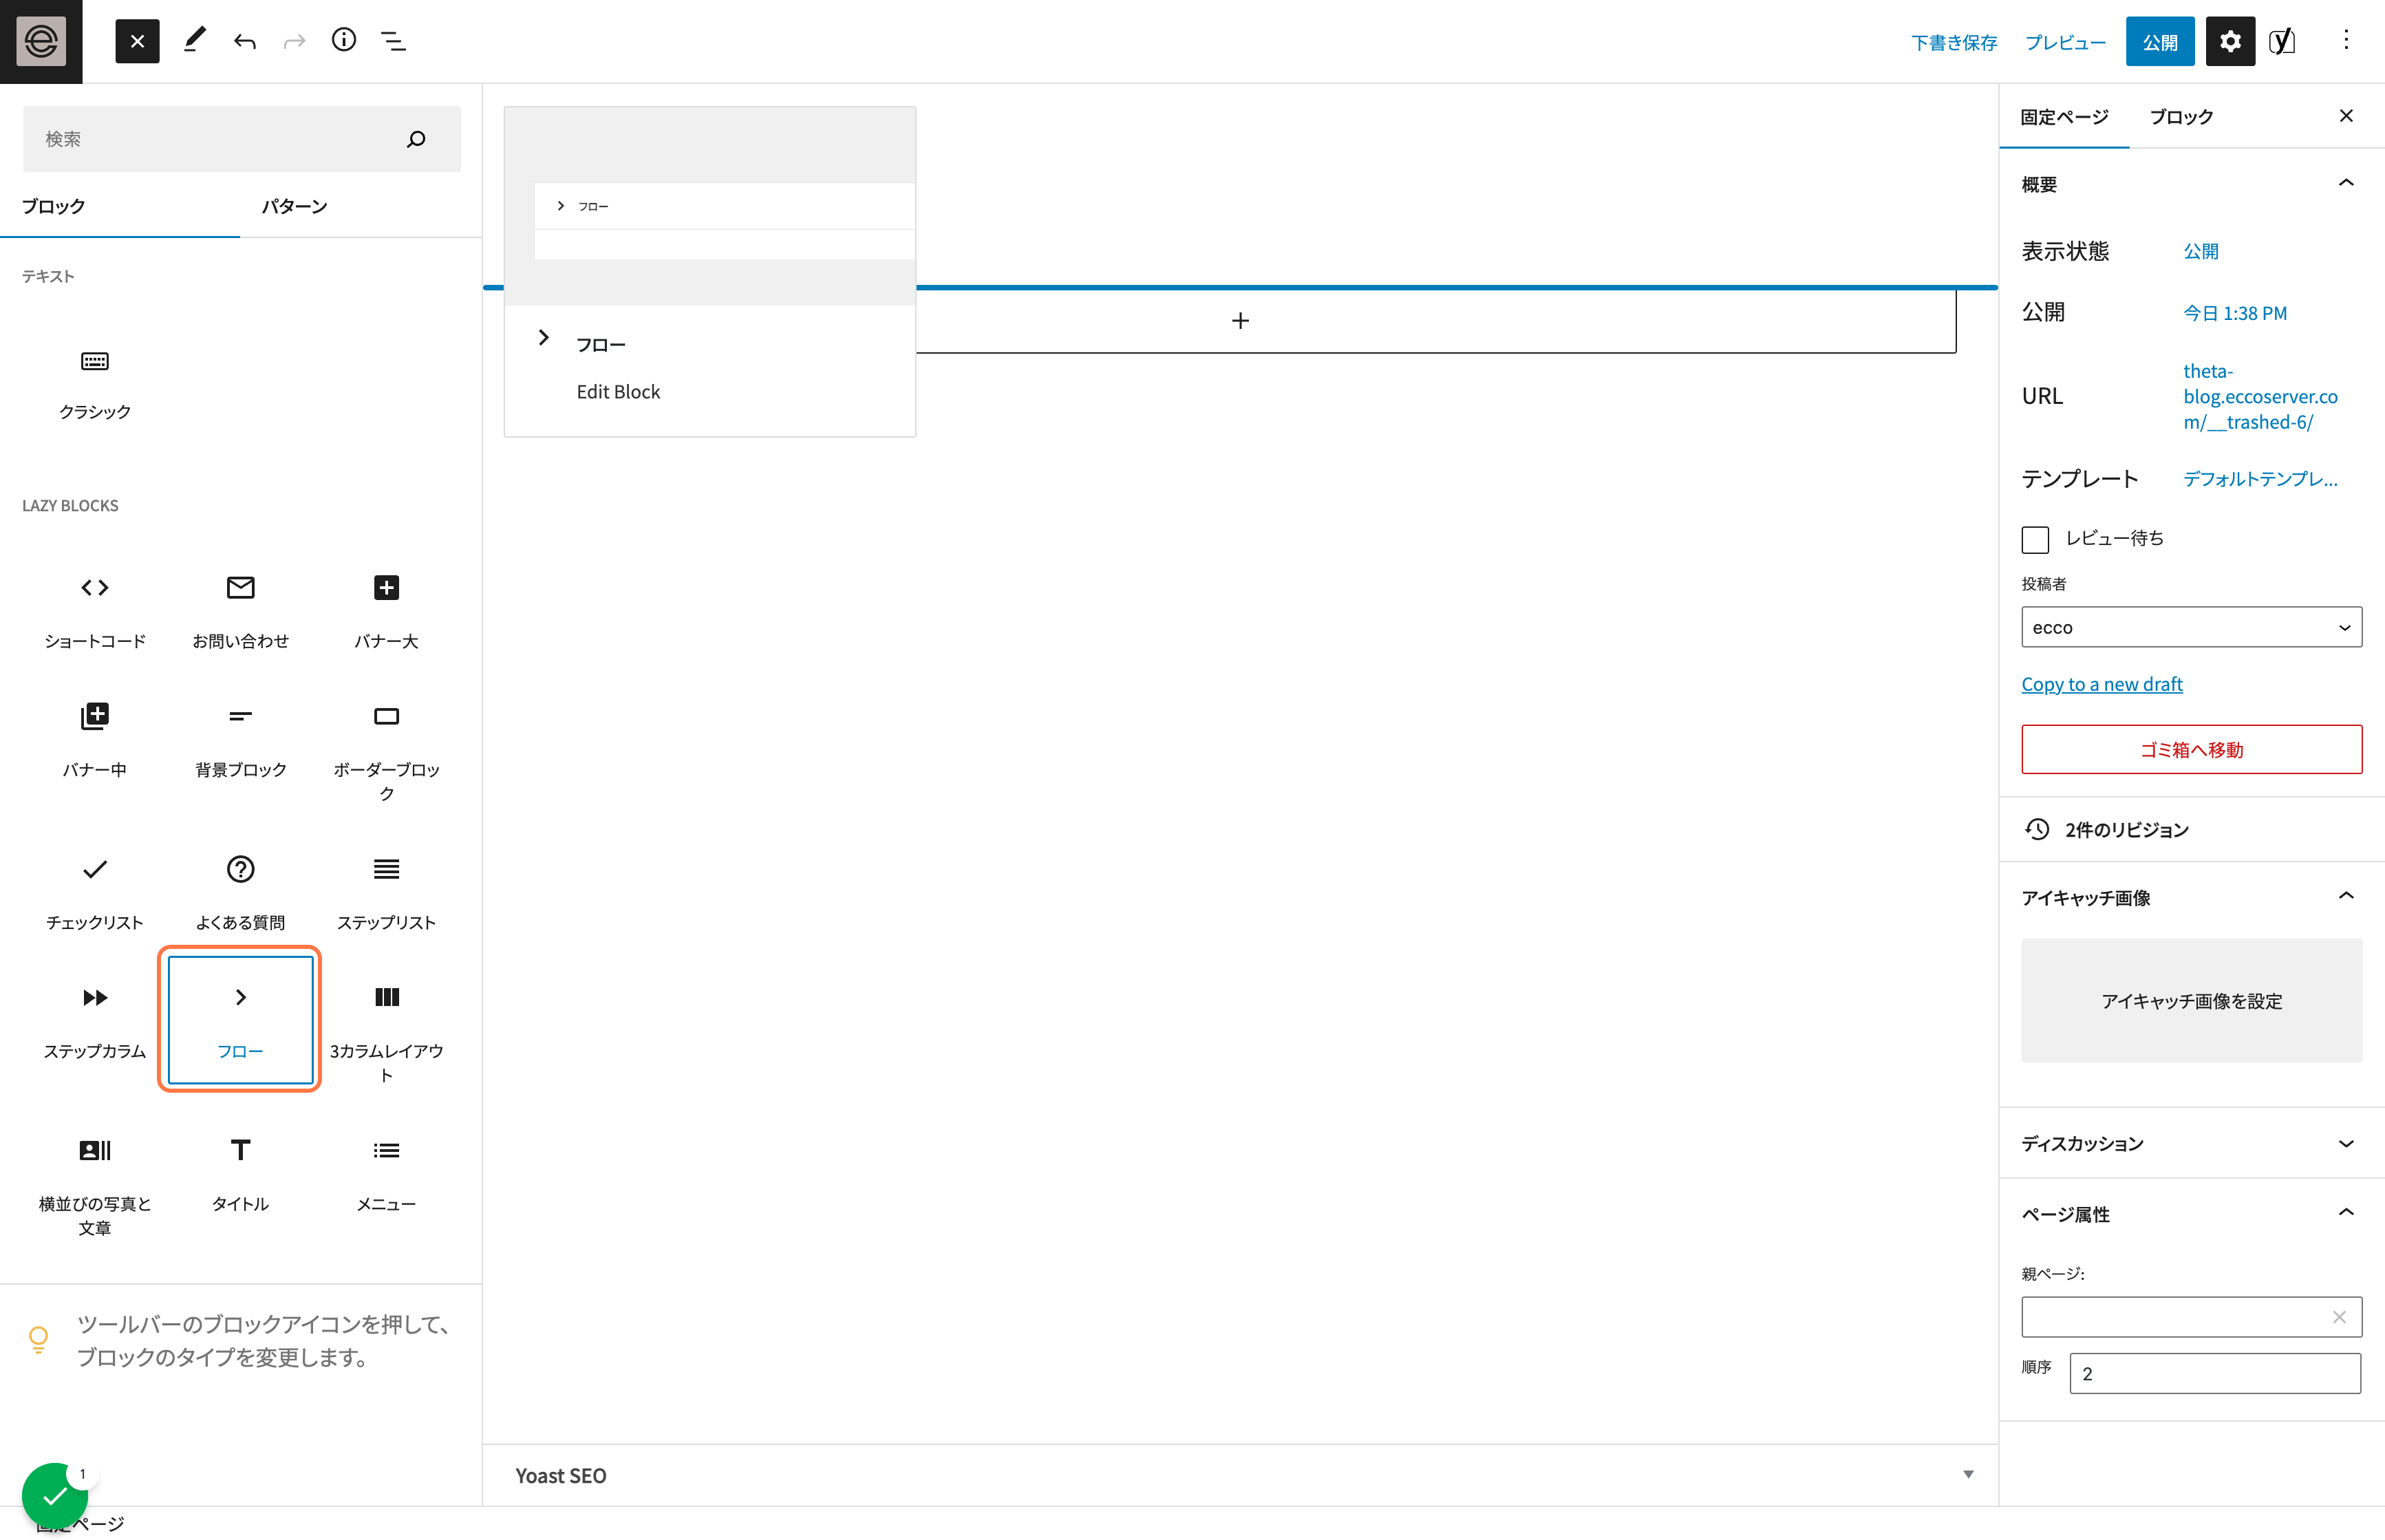Insert the メニュー block

click(387, 1174)
